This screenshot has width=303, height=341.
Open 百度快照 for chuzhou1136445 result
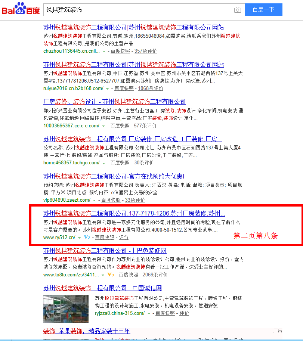pyautogui.click(x=120, y=51)
